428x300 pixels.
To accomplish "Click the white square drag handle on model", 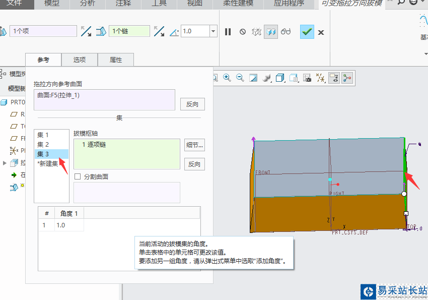I will pyautogui.click(x=406, y=213).
